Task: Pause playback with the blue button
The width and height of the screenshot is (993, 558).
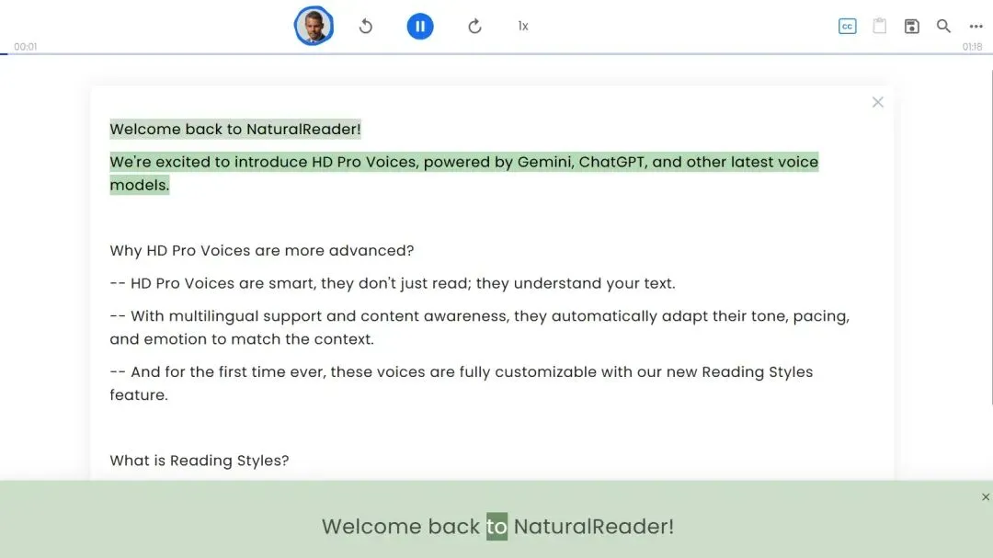Action: coord(420,26)
